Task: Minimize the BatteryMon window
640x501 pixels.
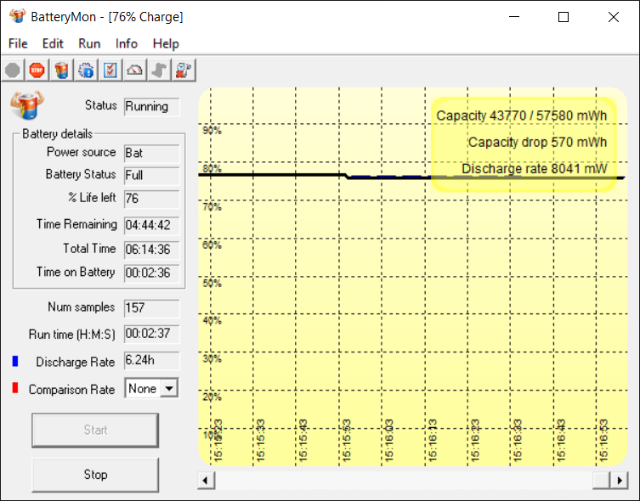Action: (514, 17)
